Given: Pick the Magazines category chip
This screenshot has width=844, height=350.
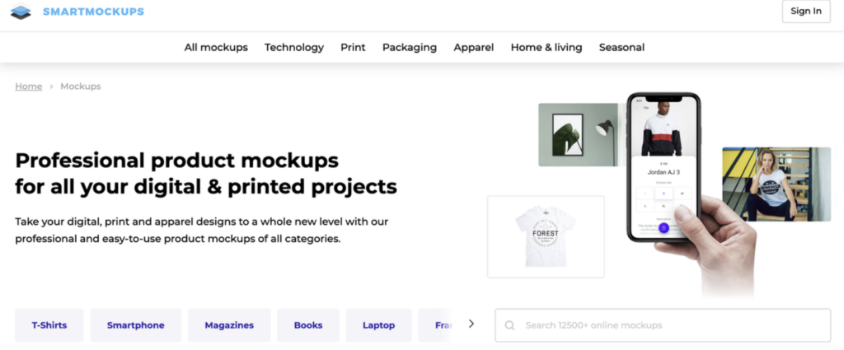Looking at the screenshot, I should point(229,325).
